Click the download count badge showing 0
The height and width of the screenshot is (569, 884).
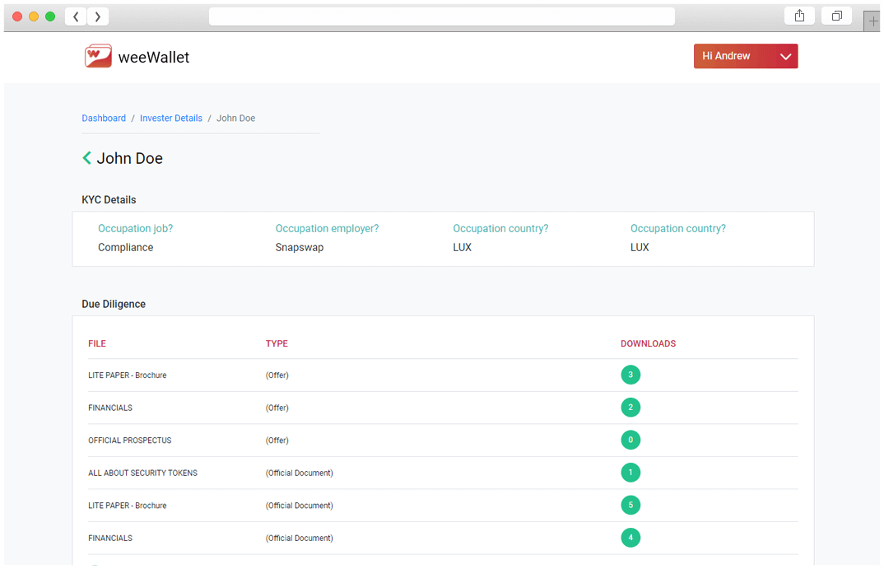630,441
